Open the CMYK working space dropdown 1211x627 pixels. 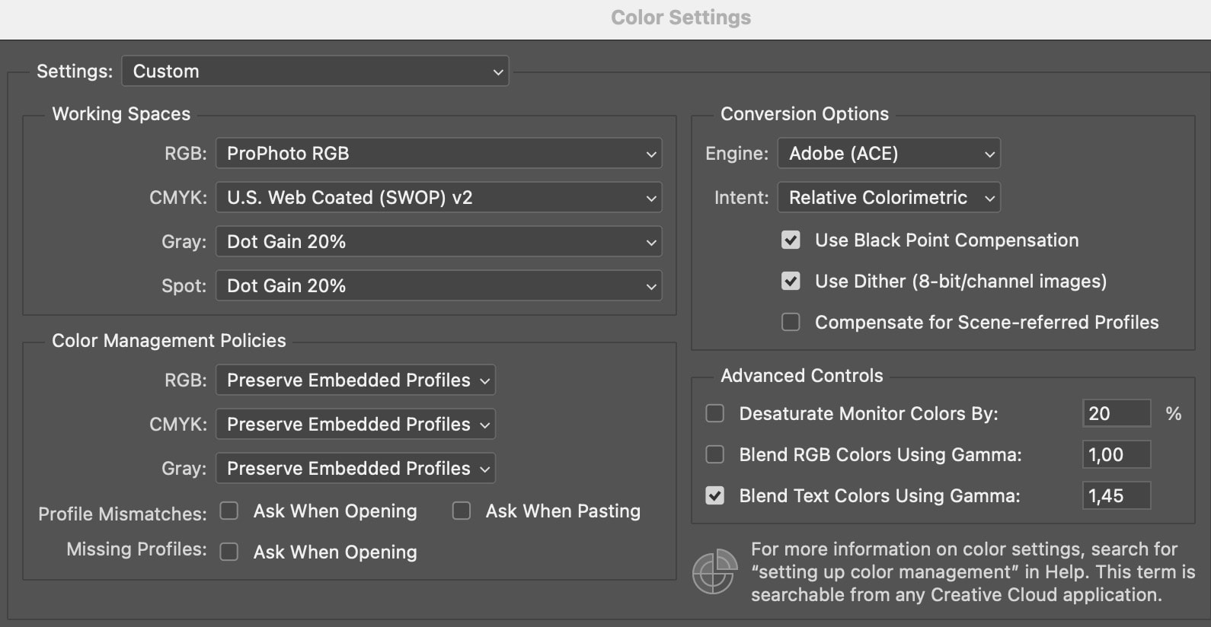pyautogui.click(x=438, y=198)
